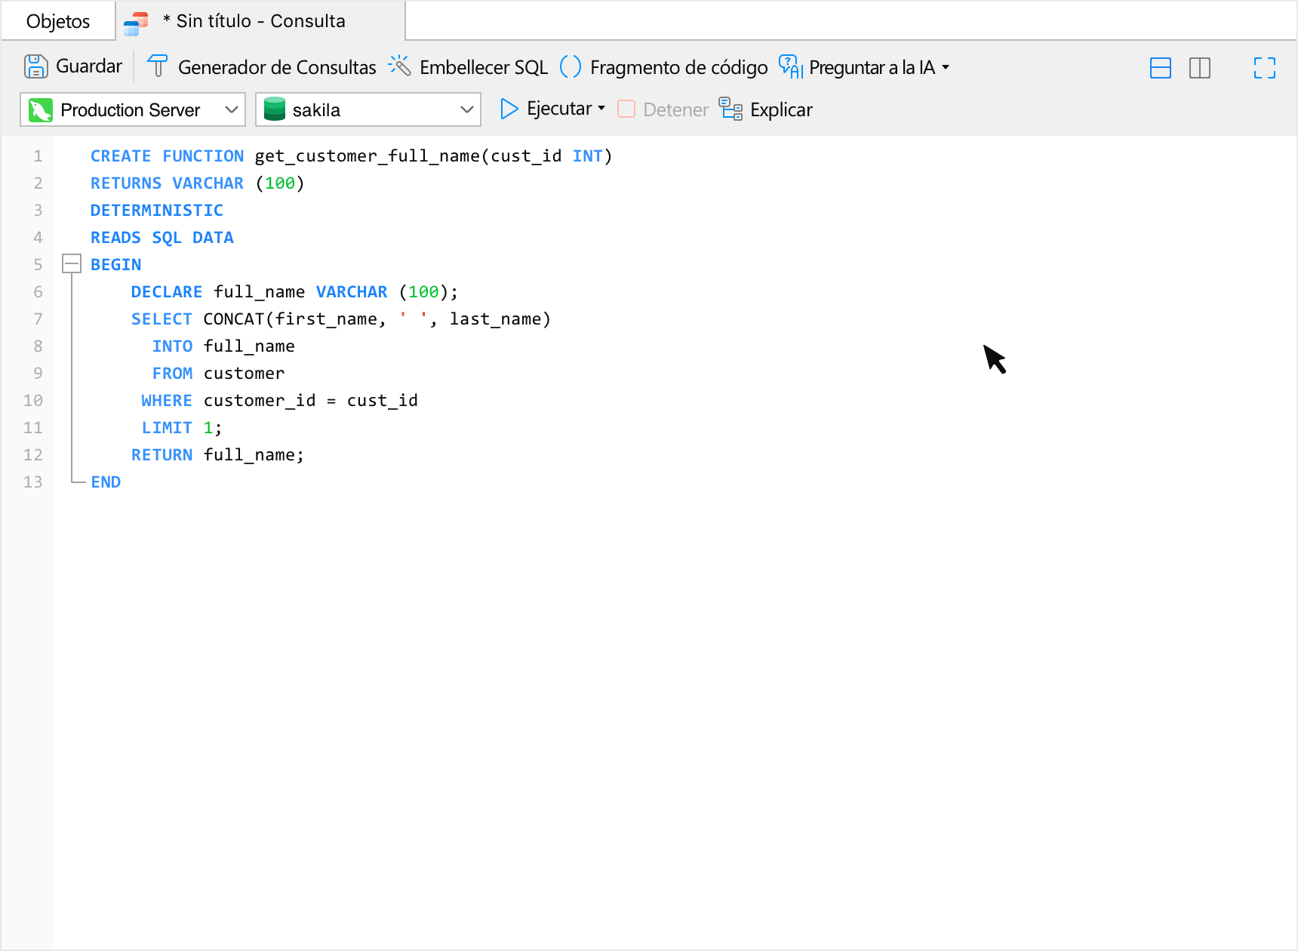
Task: Run the query with Ejecutar play icon
Action: [x=509, y=109]
